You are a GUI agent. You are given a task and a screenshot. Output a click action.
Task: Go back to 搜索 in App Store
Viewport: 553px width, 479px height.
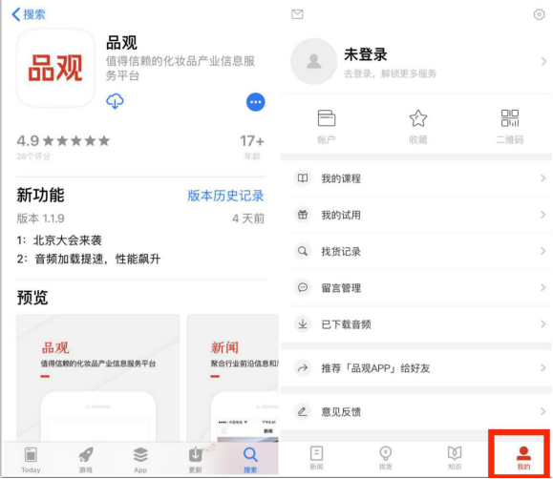(x=29, y=14)
